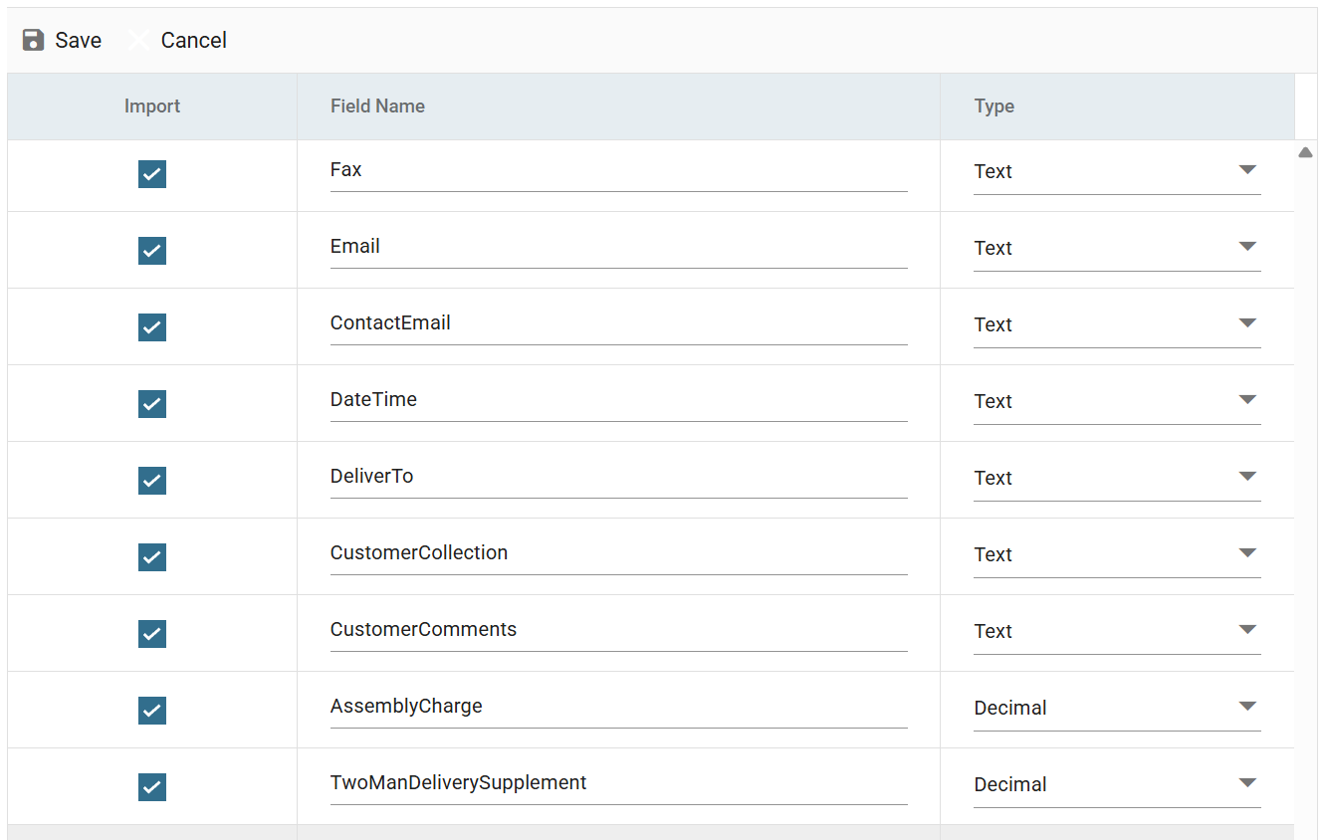Disable import for CustomerCollection row
The width and height of the screenshot is (1324, 840).
(x=152, y=557)
